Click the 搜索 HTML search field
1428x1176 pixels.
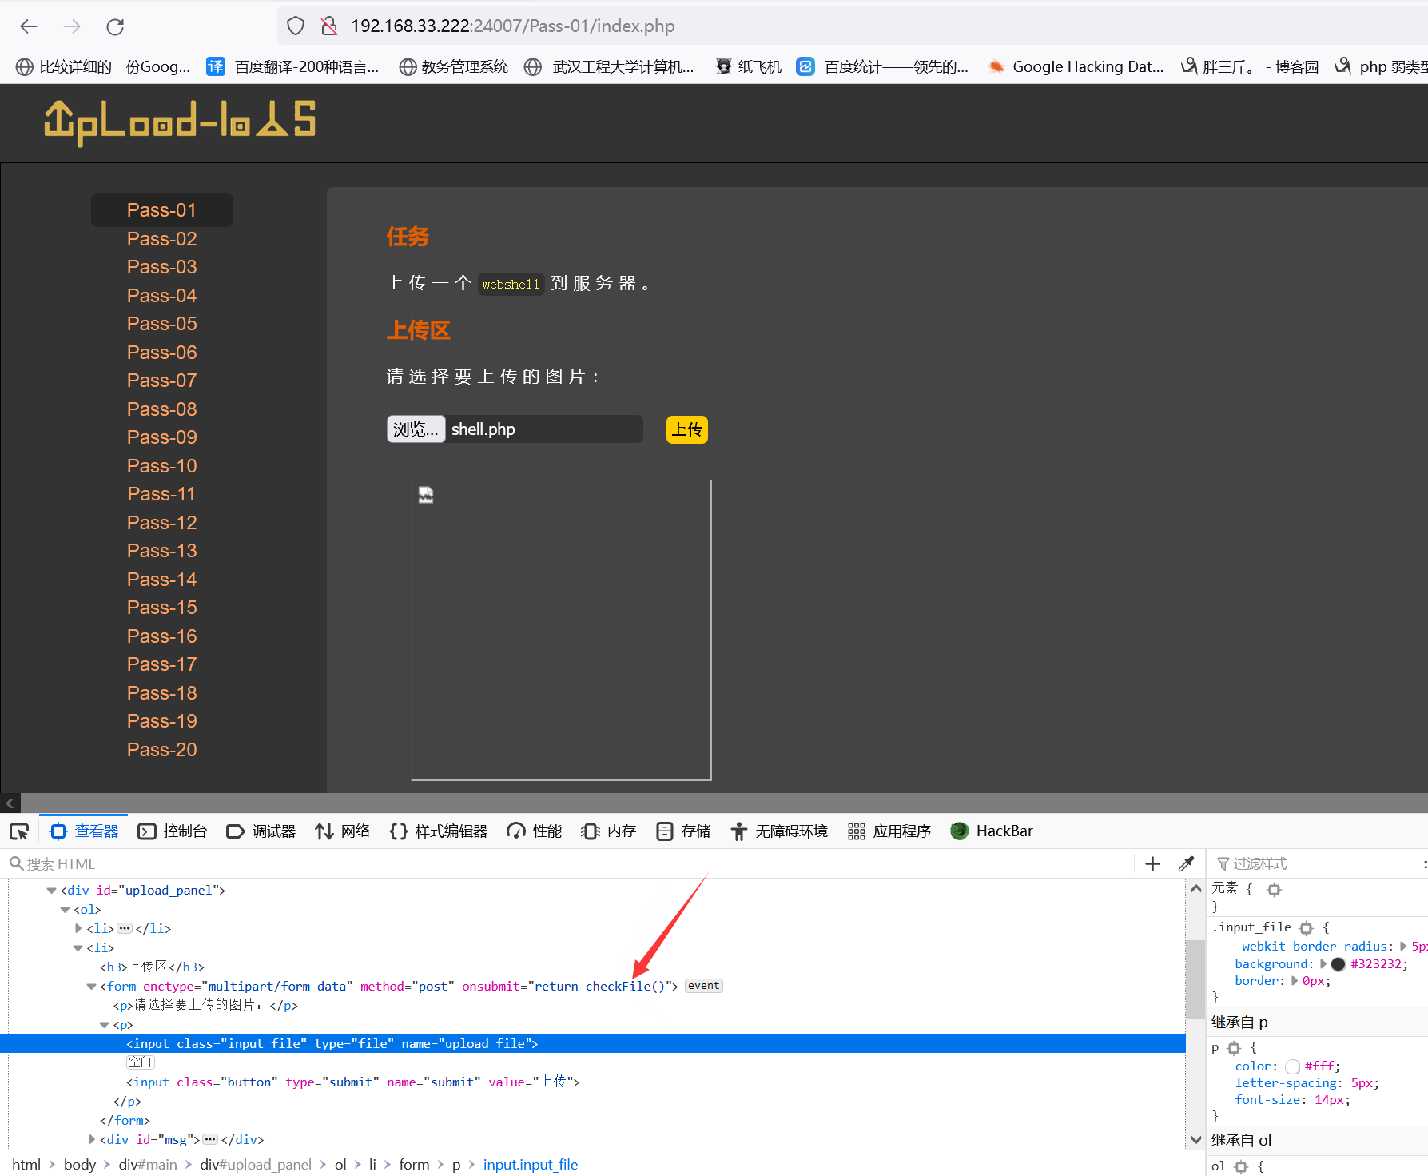pyautogui.click(x=567, y=863)
